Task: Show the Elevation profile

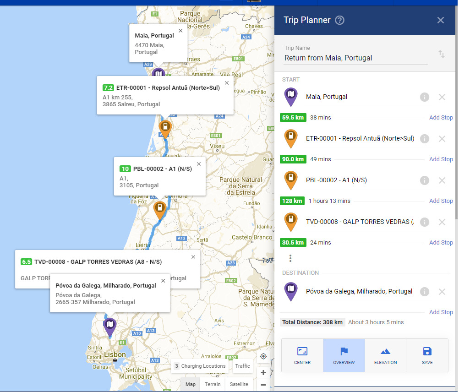Action: click(385, 355)
